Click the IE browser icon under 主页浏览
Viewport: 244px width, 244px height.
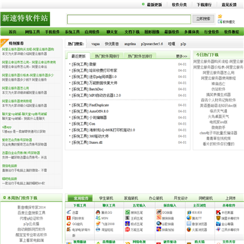coord(189,212)
